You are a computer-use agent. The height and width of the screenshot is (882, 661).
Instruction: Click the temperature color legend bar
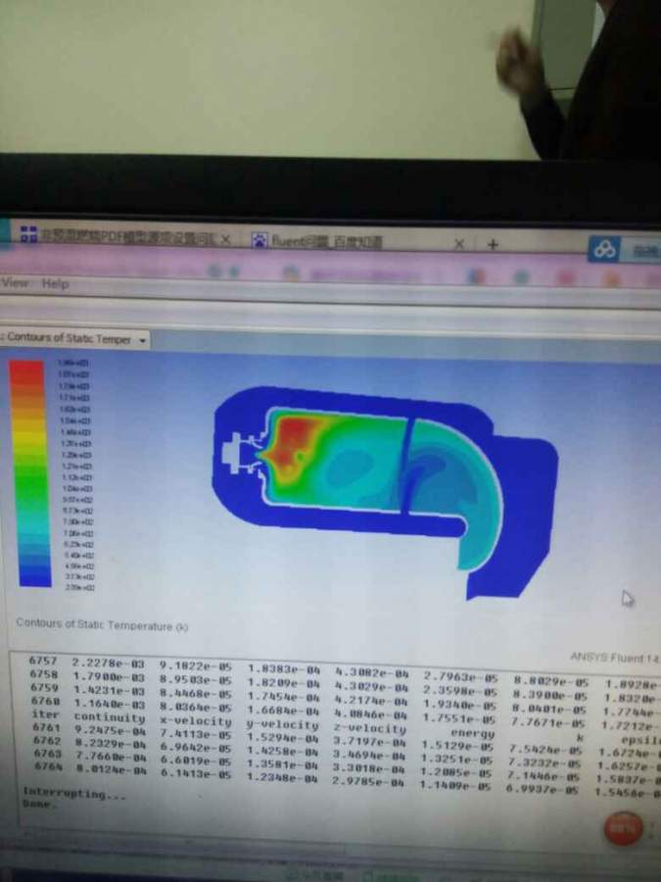point(30,473)
